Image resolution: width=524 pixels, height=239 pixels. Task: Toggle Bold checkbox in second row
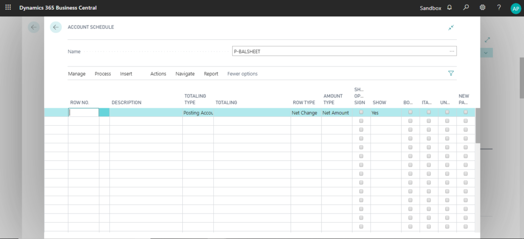(410, 121)
